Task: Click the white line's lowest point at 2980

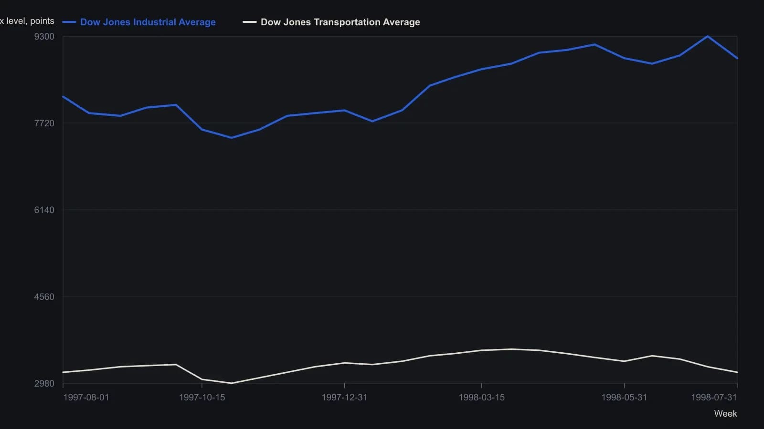Action: (232, 383)
